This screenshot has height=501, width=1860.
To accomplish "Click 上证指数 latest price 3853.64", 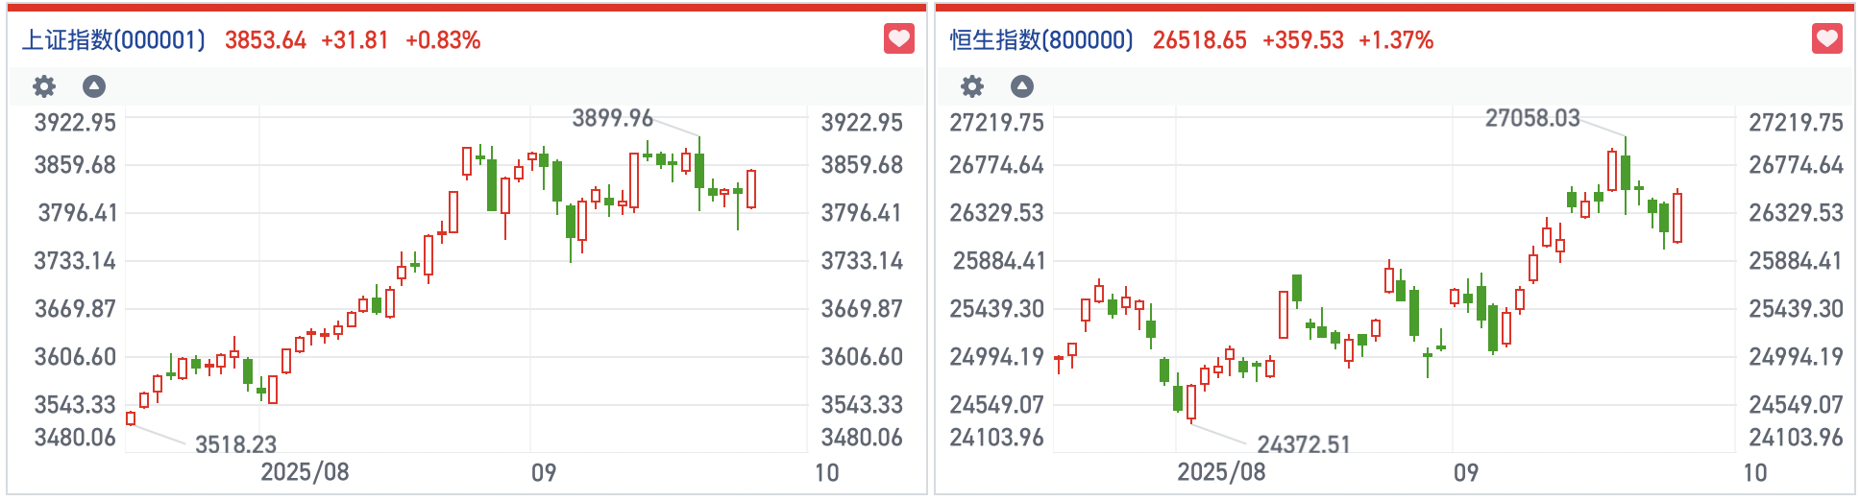I will 265,40.
